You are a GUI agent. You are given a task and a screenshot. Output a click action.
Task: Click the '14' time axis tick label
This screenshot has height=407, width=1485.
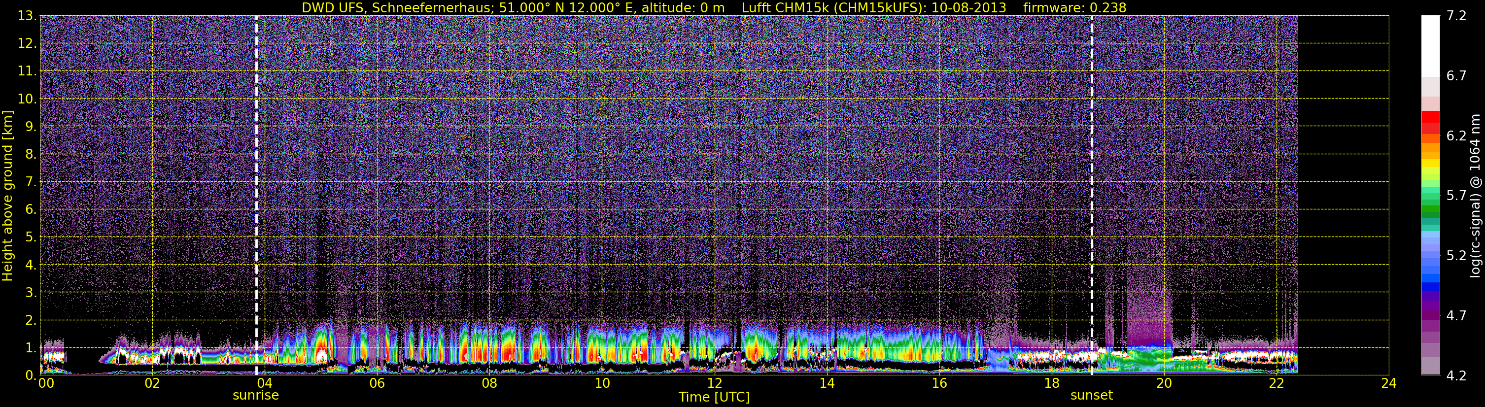tap(827, 384)
